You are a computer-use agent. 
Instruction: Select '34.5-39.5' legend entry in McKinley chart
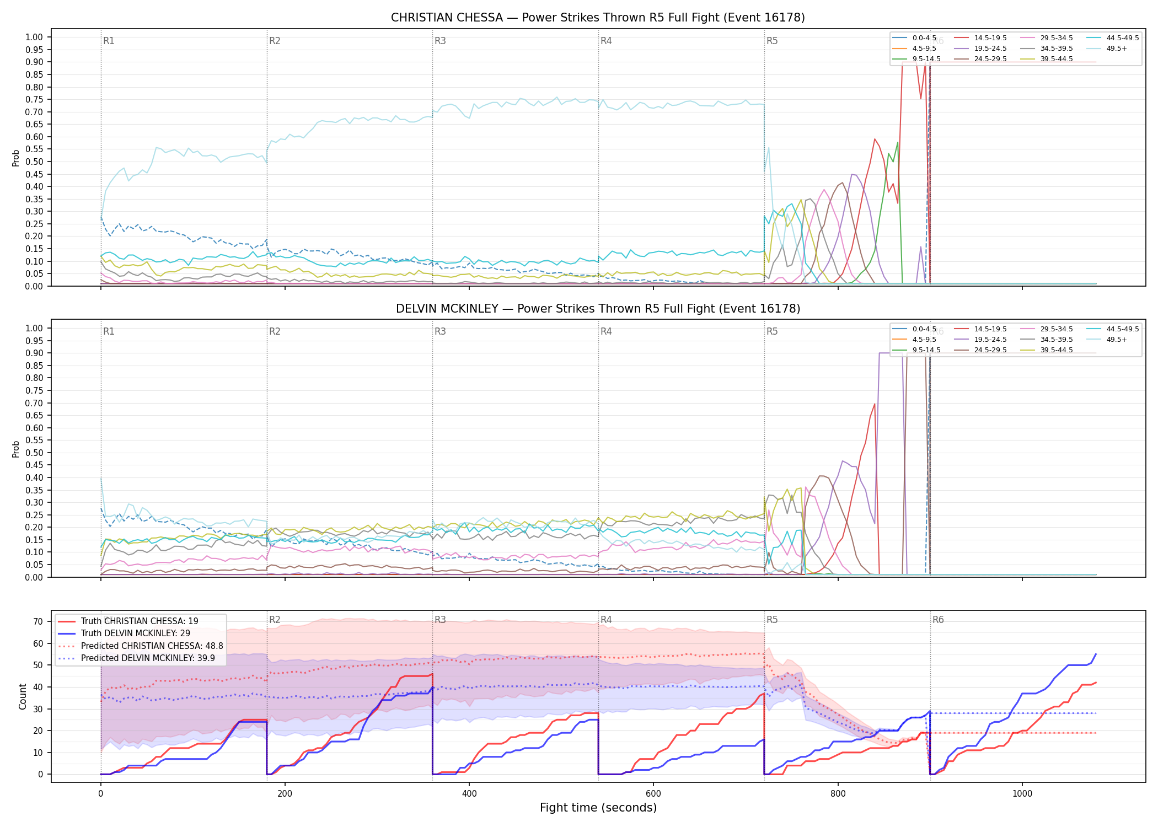pos(1047,340)
